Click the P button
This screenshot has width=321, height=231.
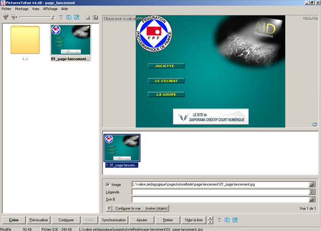(109, 209)
